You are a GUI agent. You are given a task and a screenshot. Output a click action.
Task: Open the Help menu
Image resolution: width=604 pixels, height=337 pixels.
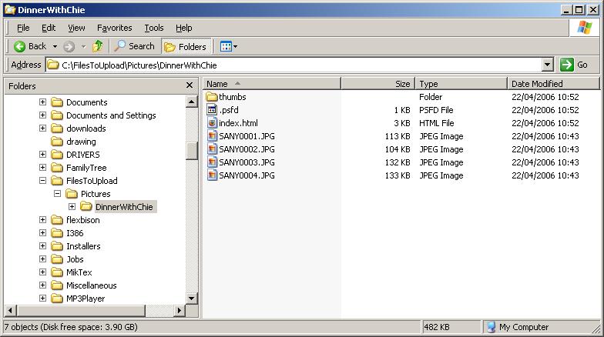[x=183, y=28]
